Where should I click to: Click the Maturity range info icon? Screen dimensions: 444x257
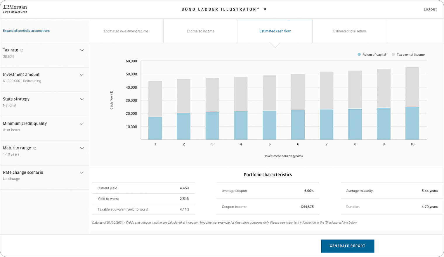tap(34, 148)
